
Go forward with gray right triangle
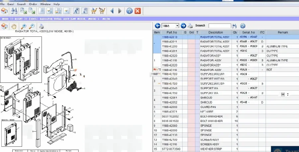(120, 11)
